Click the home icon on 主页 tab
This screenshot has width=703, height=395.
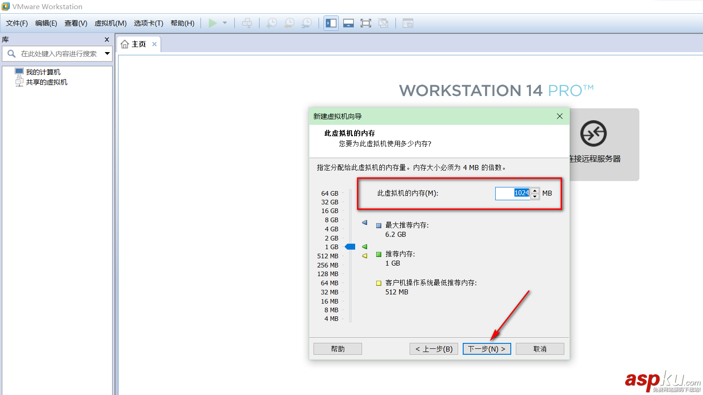[x=124, y=44]
